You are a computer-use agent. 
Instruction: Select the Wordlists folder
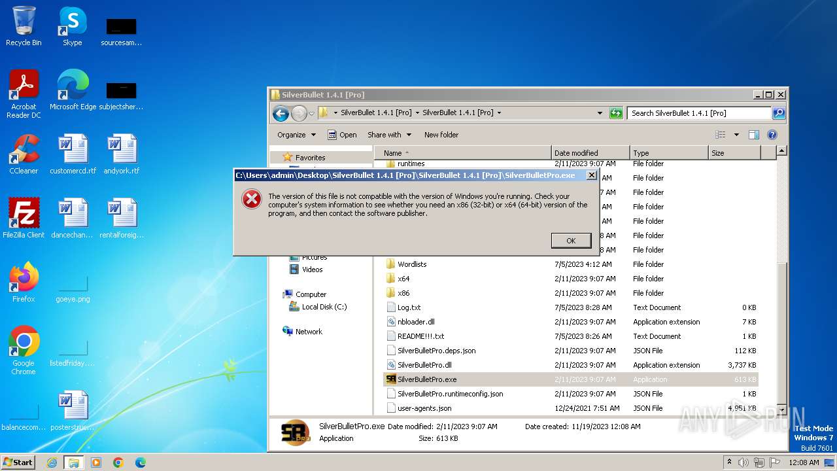tap(570, 264)
